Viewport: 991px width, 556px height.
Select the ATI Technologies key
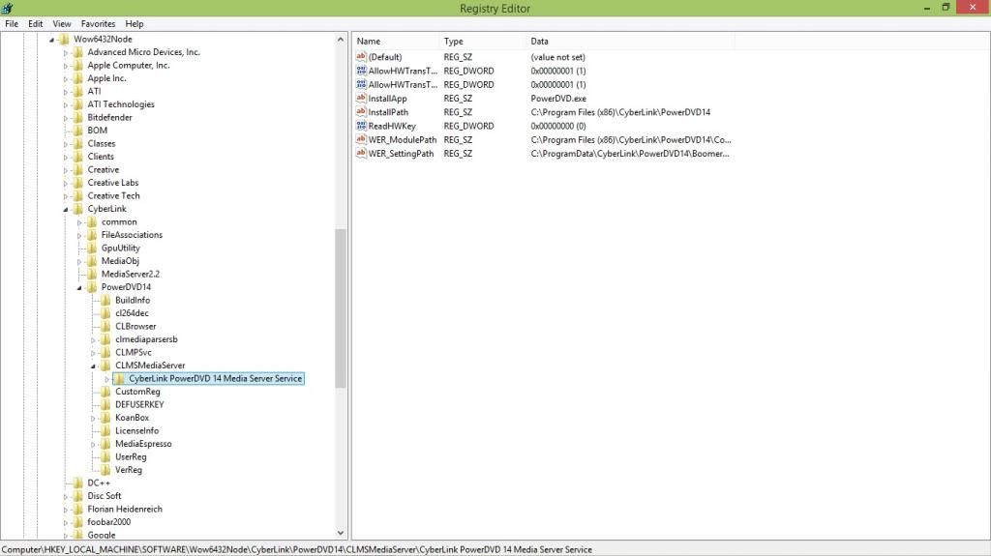(121, 104)
